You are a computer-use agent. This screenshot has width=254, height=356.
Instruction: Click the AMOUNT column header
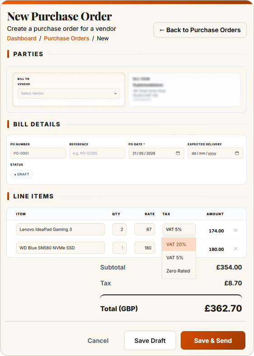point(215,214)
